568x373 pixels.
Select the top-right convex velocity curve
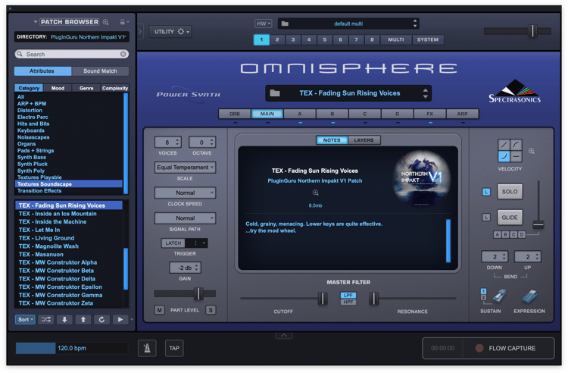(x=517, y=145)
